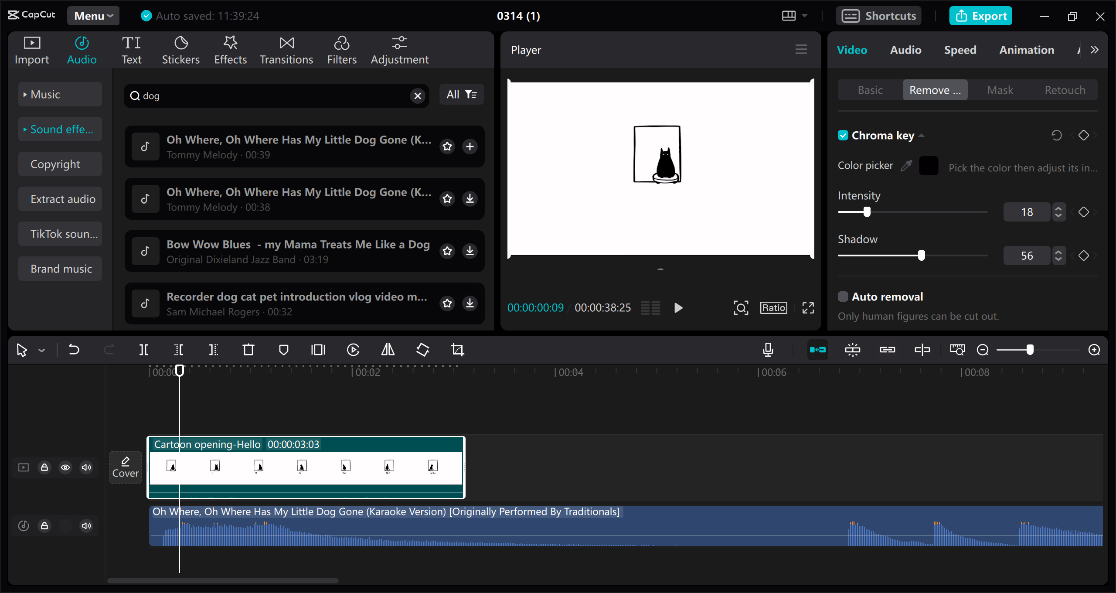Open the layout selector dropdown

point(794,16)
